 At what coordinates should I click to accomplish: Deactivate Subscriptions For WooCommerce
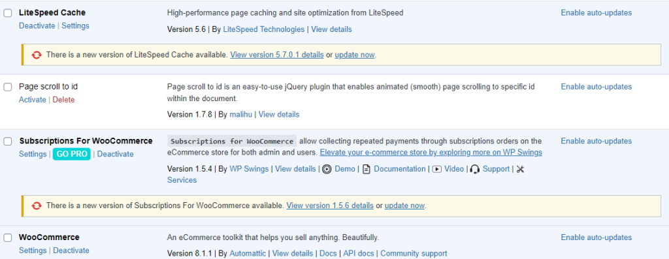click(115, 154)
